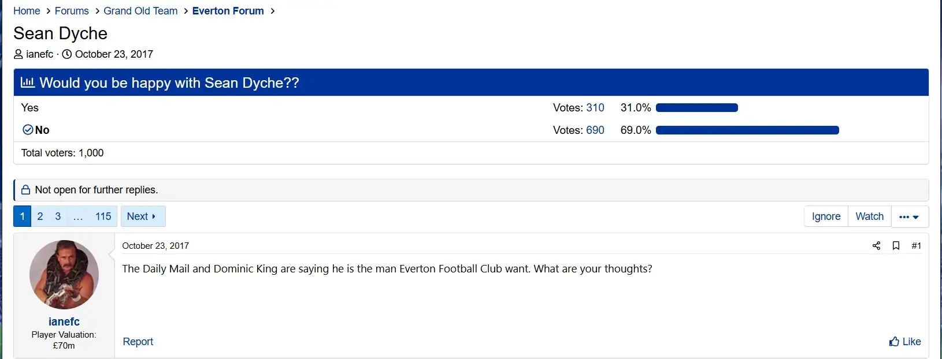942x359 pixels.
Task: Click the No votes progress bar
Action: pos(747,130)
